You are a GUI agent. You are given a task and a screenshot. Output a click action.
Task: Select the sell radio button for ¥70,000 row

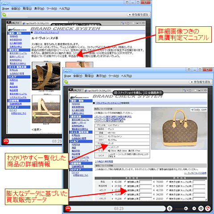tap(167, 182)
